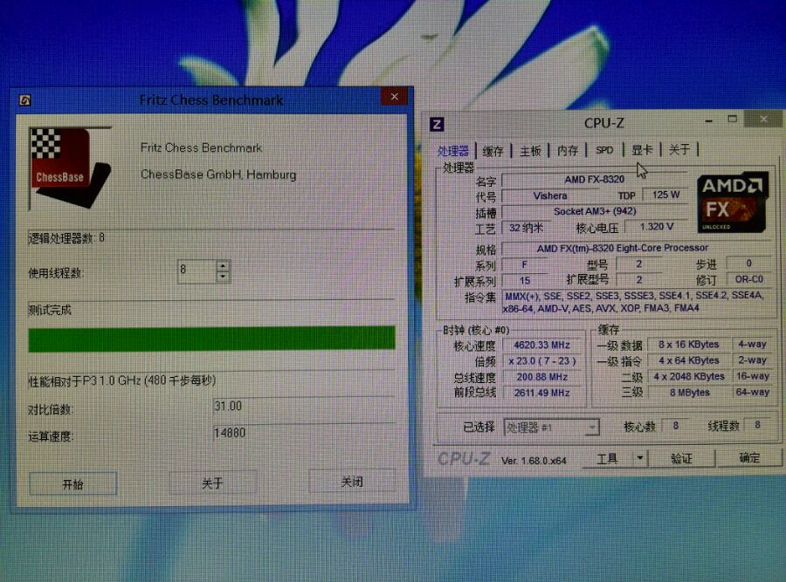Switch to the 关于 tab in CPU-Z
The width and height of the screenshot is (786, 582).
(679, 148)
